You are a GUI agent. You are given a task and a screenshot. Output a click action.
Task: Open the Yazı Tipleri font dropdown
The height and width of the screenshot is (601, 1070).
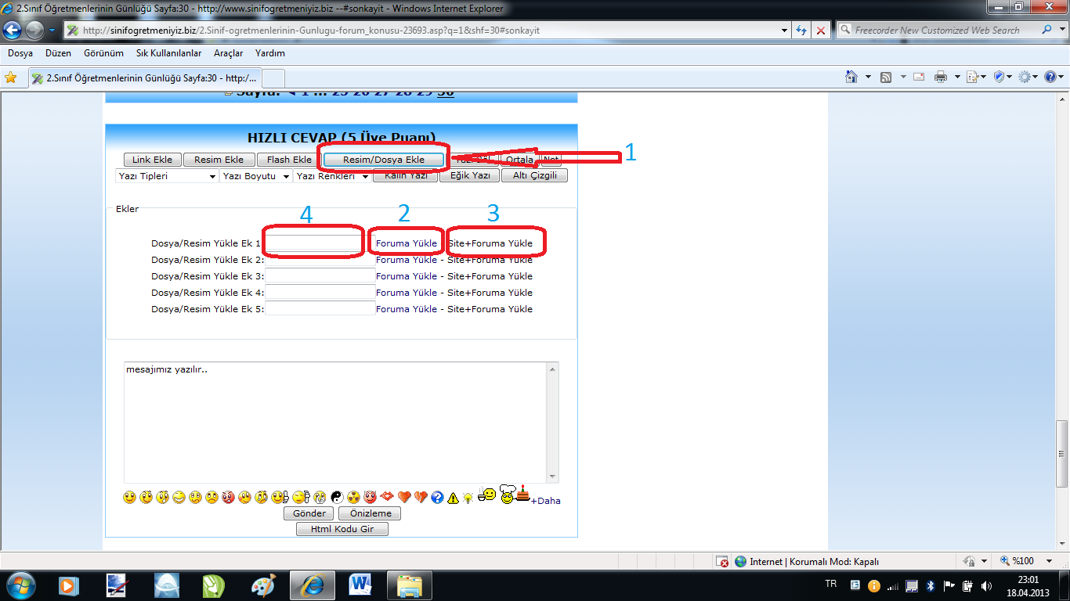coord(166,176)
